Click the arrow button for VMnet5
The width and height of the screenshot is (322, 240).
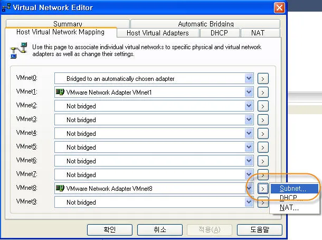(x=263, y=147)
